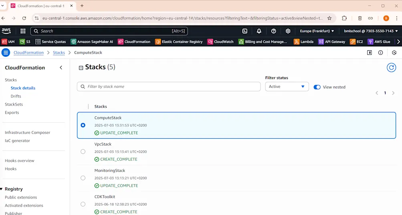Collapse the Stacks panel header
402x215 pixels.
81,68
